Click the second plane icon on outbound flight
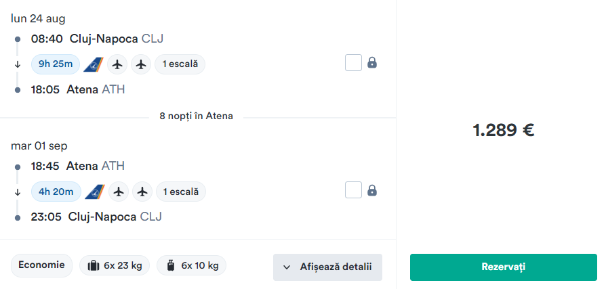606x289 pixels. 141,64
